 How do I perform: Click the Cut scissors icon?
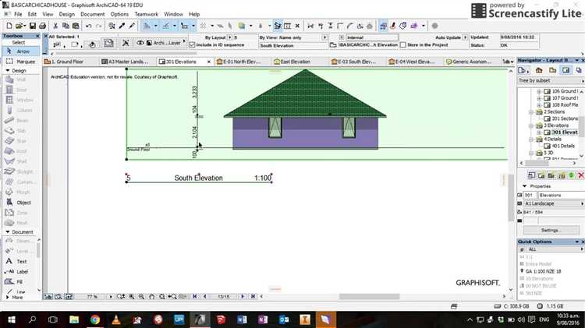(55, 26)
